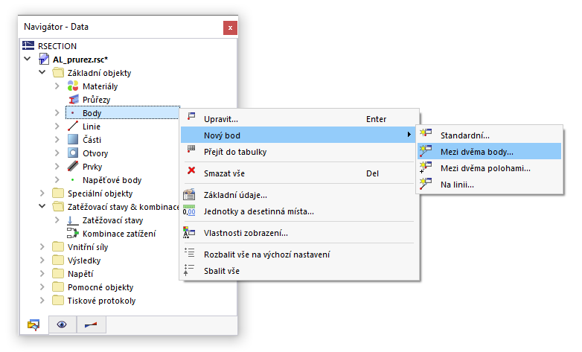
Task: Close the Navigátor - Data panel
Action: coord(230,28)
